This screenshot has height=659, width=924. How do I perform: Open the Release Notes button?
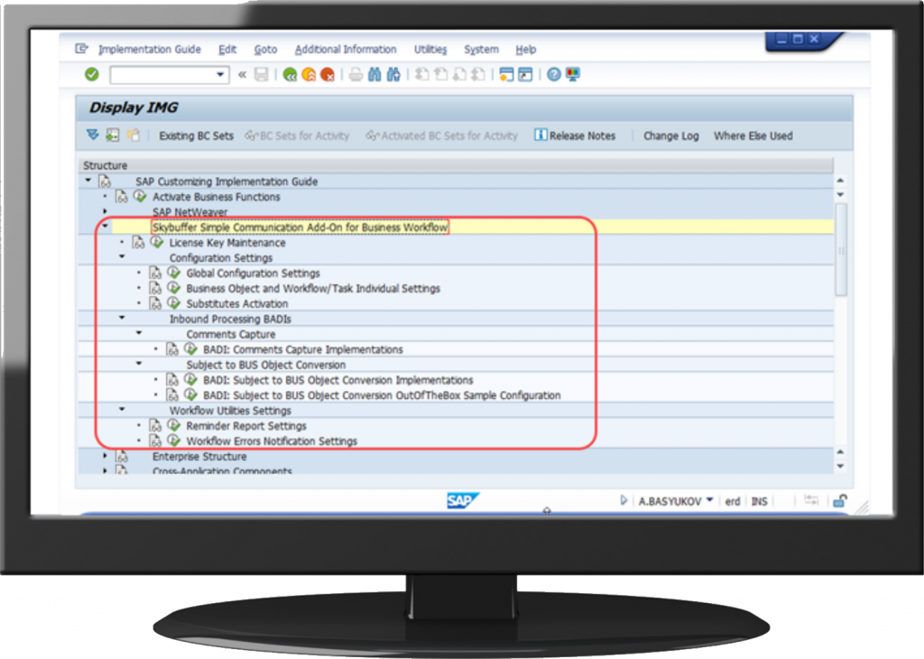pos(575,135)
